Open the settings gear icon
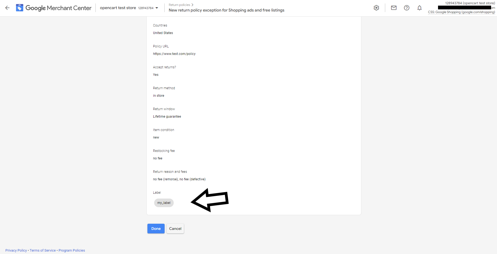This screenshot has height=254, width=497. [376, 8]
